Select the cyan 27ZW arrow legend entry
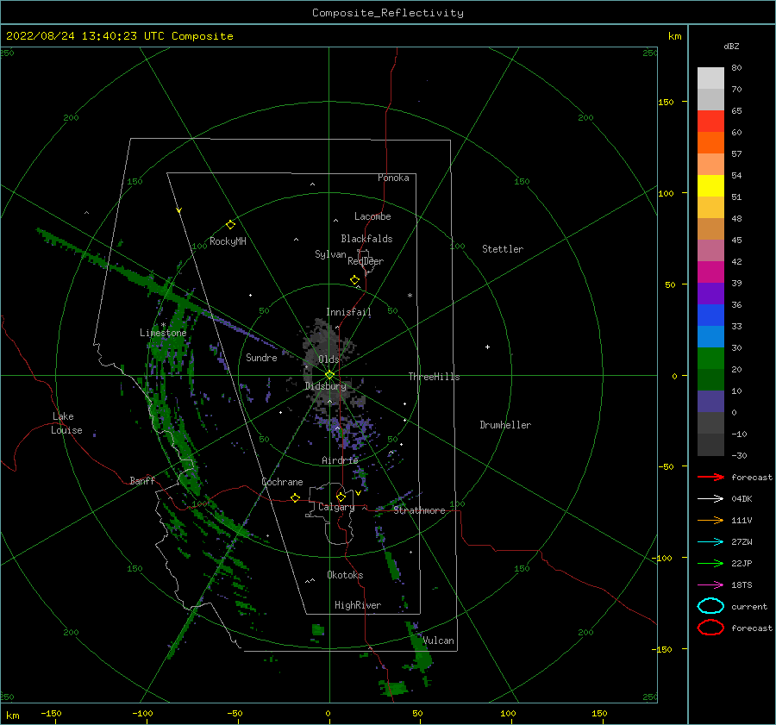The width and height of the screenshot is (776, 725). (710, 542)
